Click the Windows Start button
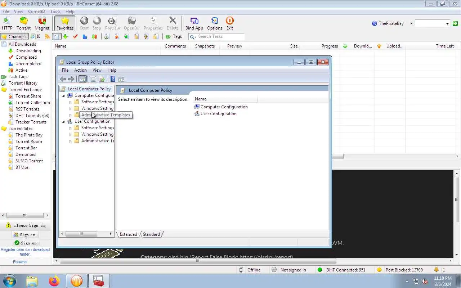461x288 pixels. pyautogui.click(x=10, y=281)
